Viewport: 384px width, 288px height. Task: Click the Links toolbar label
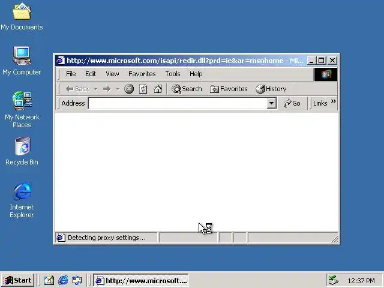tap(320, 103)
